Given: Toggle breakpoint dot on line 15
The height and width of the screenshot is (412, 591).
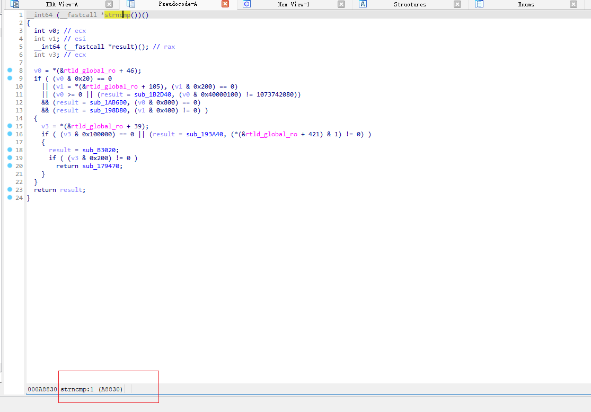Looking at the screenshot, I should (x=10, y=126).
